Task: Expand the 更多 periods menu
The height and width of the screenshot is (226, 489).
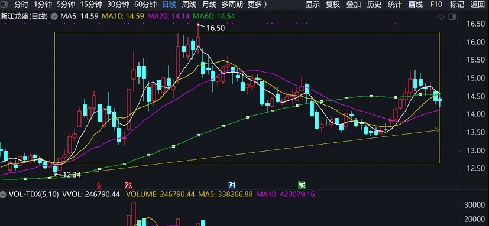Action: click(x=257, y=5)
